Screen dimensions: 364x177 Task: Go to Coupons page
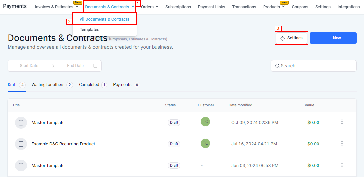click(300, 7)
